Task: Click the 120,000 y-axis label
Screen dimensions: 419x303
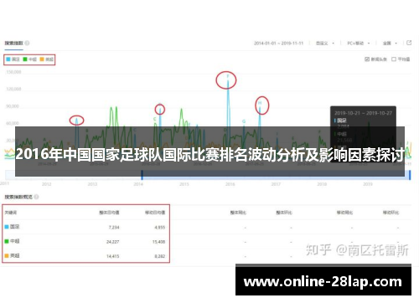Action: (13, 89)
